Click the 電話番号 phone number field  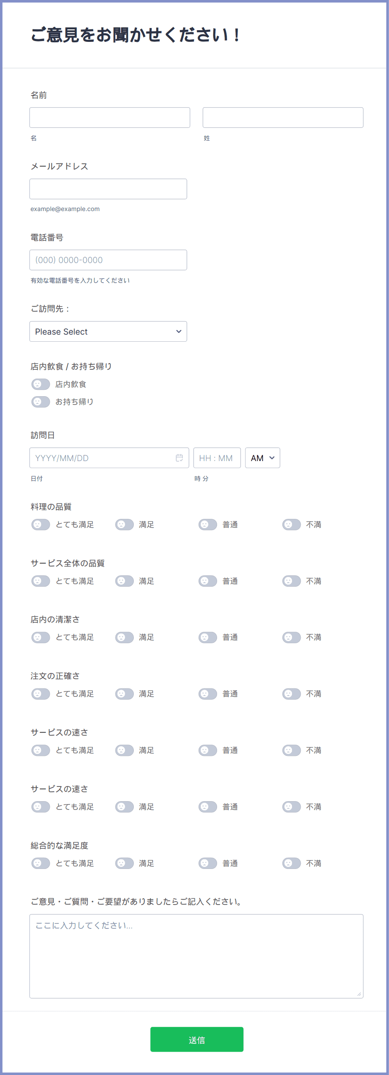click(108, 260)
